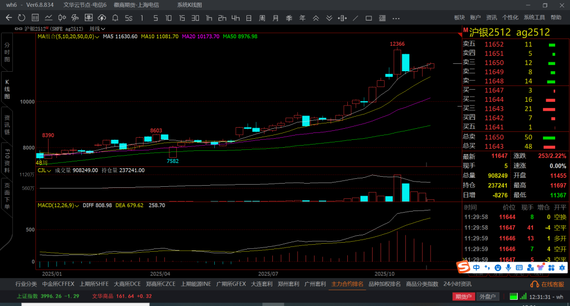Open the 帮助 menu

click(556, 17)
